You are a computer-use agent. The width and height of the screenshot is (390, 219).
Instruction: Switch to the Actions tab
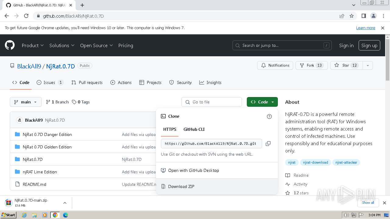point(121,82)
